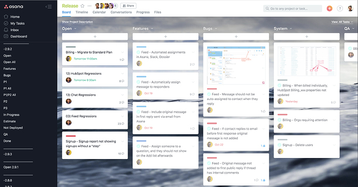Open the QA column dropdown arrow
This screenshot has height=187, width=358.
(353, 28)
